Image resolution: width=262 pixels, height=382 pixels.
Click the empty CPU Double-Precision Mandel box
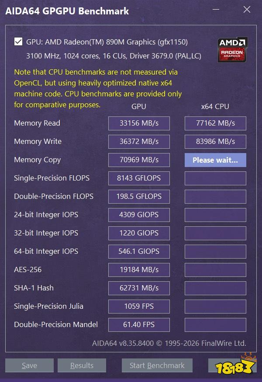click(215, 325)
